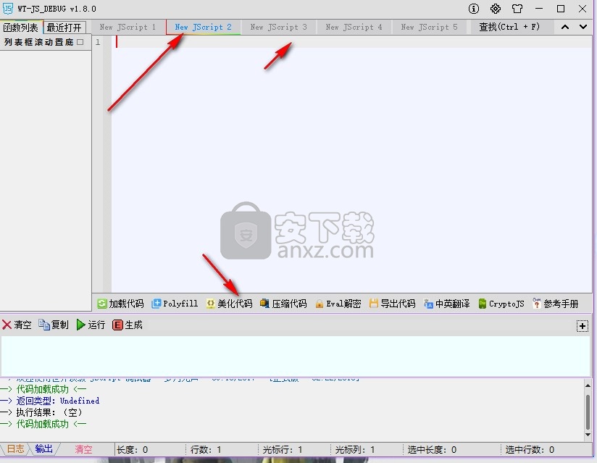
Task: Click the 长度: 0 status entry
Action: pos(132,450)
